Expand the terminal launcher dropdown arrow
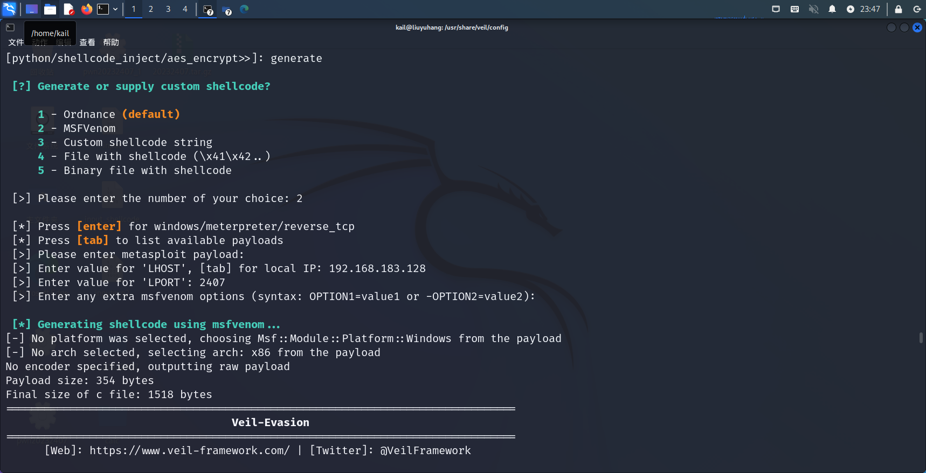The height and width of the screenshot is (473, 926). (x=115, y=9)
